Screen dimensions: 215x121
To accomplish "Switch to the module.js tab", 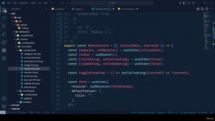I will coord(60,9).
